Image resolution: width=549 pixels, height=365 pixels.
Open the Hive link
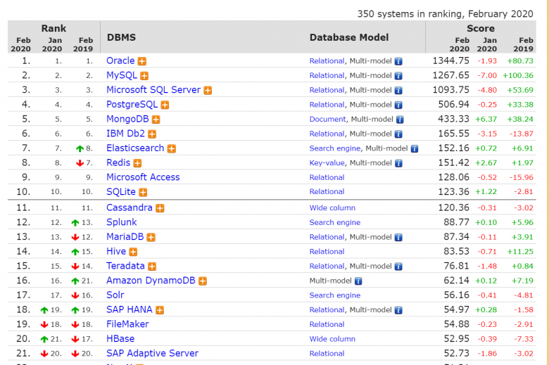116,251
